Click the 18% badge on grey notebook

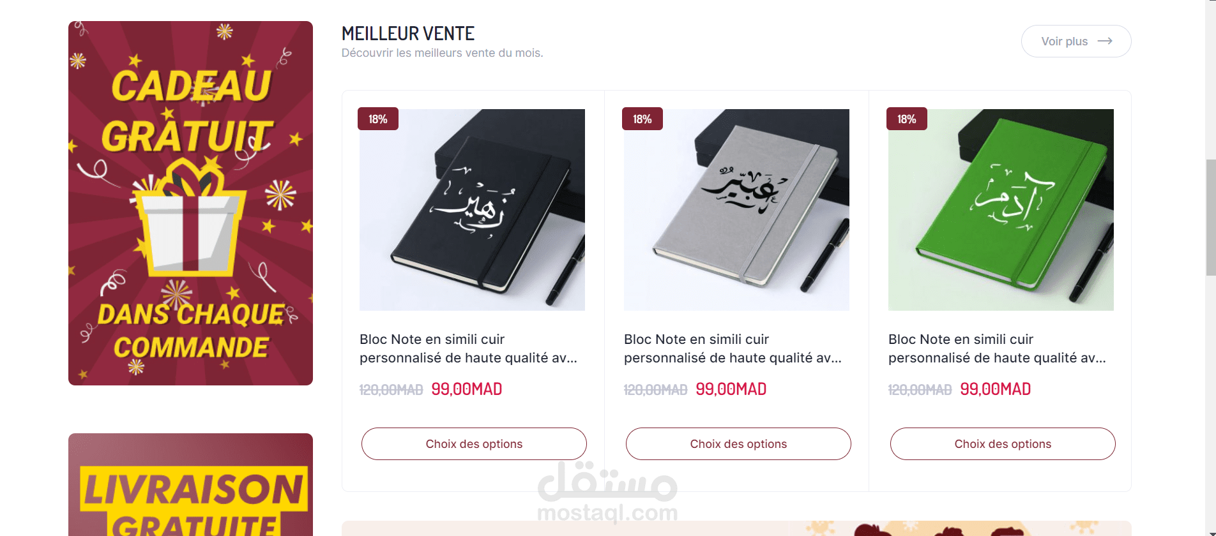pos(642,119)
